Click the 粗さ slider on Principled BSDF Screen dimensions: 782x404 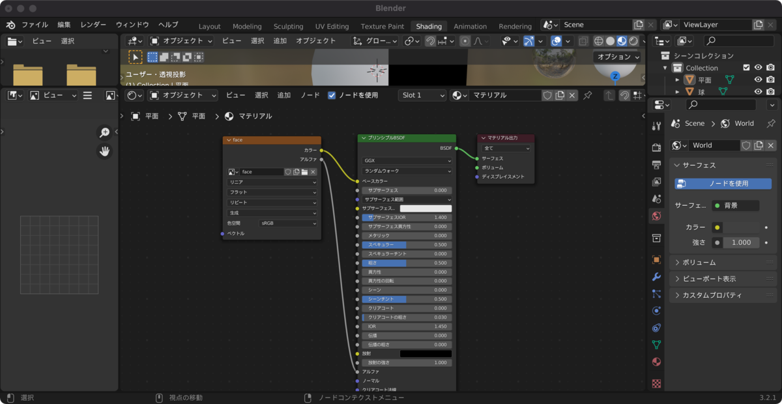coord(407,263)
